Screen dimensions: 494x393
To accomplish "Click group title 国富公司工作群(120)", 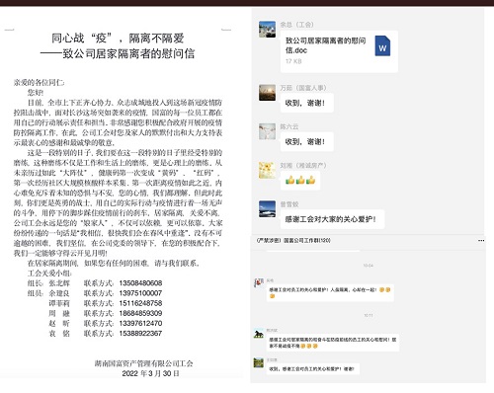I will 293,241.
